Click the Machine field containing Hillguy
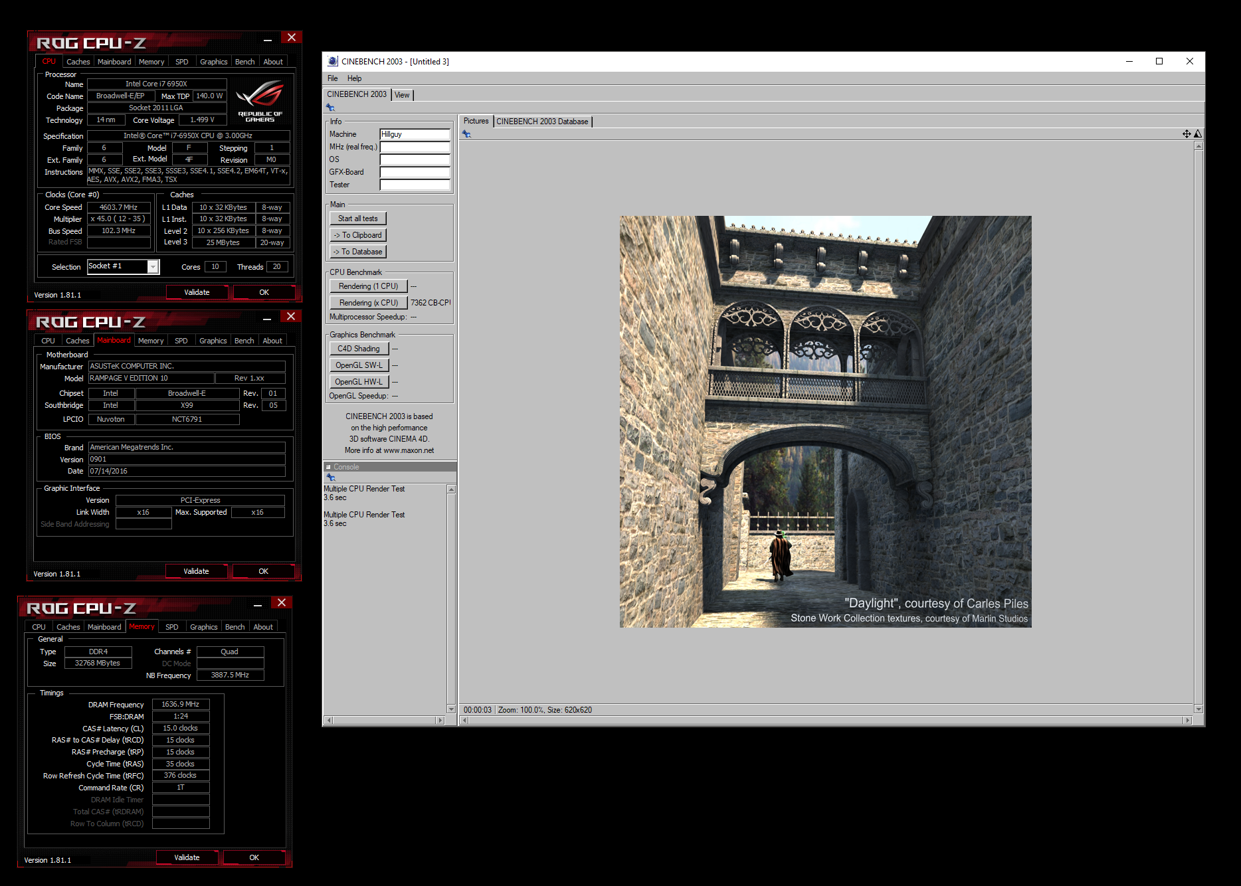 click(415, 134)
